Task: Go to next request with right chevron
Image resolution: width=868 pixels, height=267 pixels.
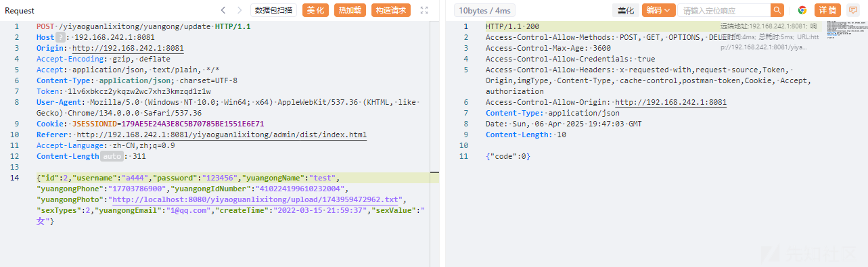Action: click(x=239, y=10)
